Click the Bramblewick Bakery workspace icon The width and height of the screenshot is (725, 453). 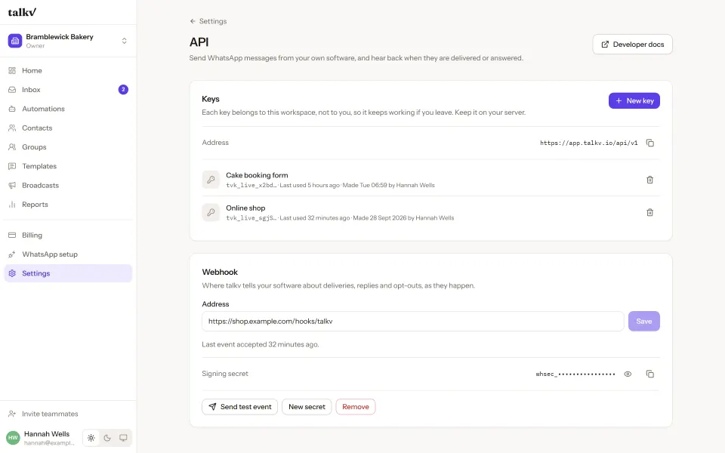(x=15, y=41)
